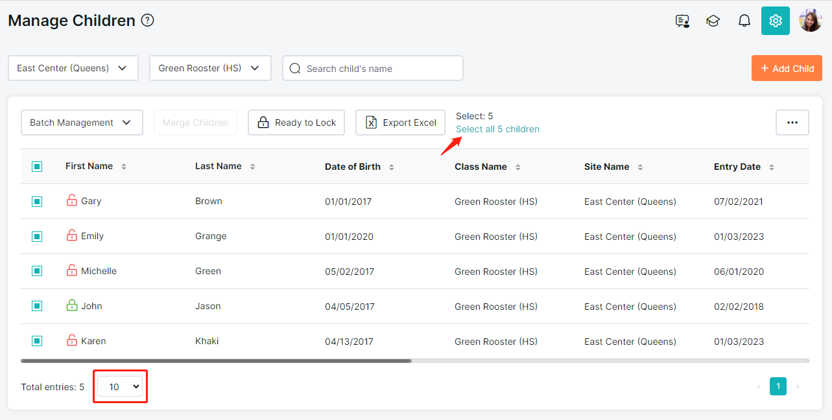The width and height of the screenshot is (832, 420).
Task: Uncheck Karen's row checkbox
Action: point(37,341)
